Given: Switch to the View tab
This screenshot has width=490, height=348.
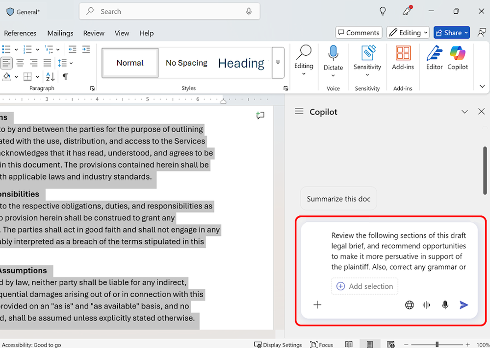Looking at the screenshot, I should coord(122,33).
